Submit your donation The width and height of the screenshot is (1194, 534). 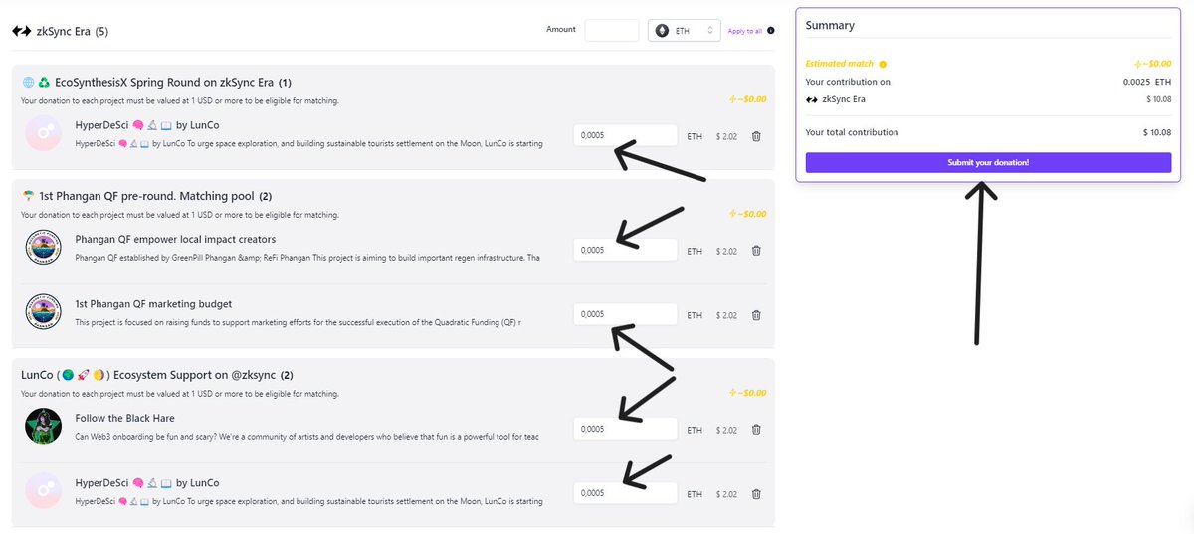click(988, 162)
